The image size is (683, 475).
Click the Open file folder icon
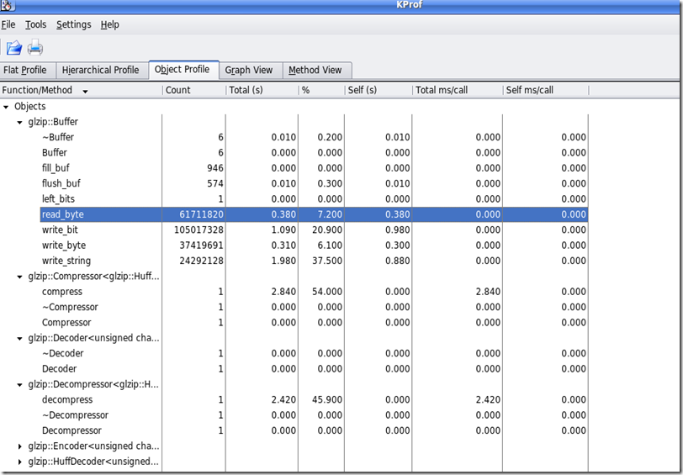(13, 48)
